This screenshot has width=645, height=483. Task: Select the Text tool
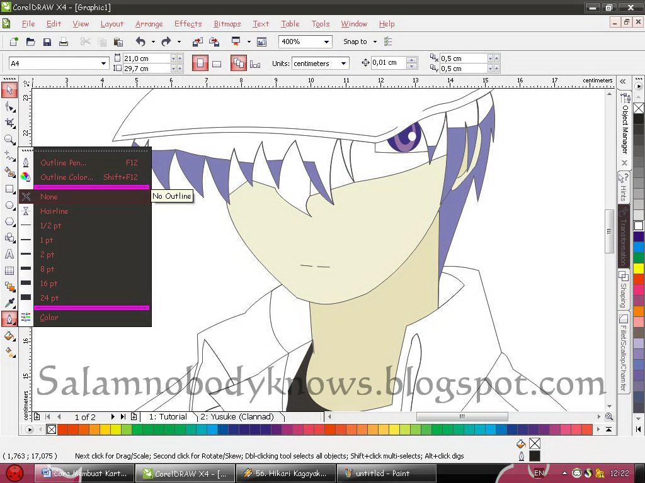pyautogui.click(x=9, y=254)
